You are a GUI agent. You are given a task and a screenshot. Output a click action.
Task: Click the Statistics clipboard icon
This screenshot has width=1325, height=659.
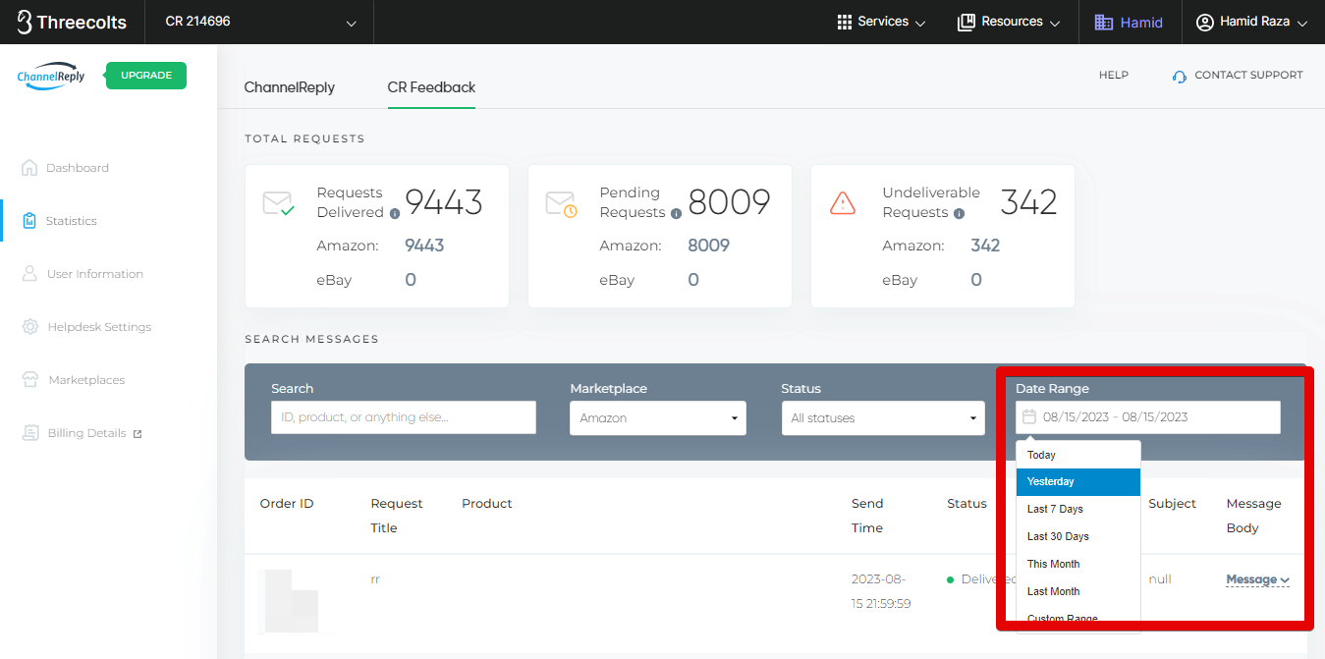tap(29, 220)
